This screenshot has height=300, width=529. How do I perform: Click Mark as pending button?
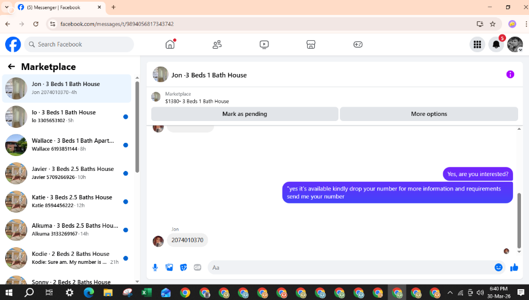click(x=245, y=114)
